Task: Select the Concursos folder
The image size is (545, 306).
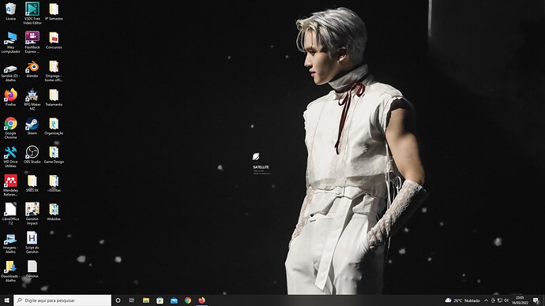Action: coord(54,40)
